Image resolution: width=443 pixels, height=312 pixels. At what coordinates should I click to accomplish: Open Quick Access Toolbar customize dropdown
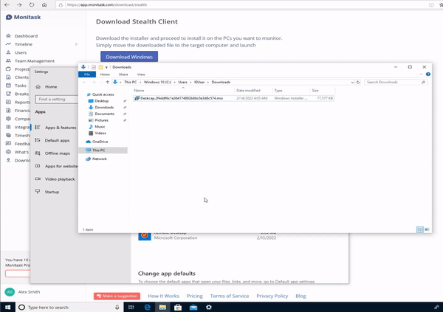(x=106, y=67)
